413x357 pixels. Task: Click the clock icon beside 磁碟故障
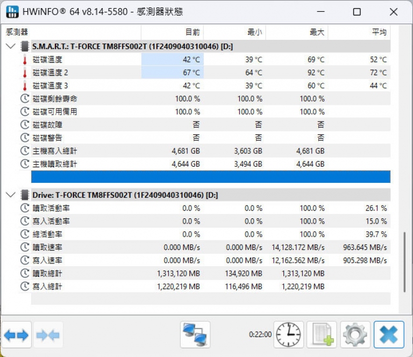[25, 125]
